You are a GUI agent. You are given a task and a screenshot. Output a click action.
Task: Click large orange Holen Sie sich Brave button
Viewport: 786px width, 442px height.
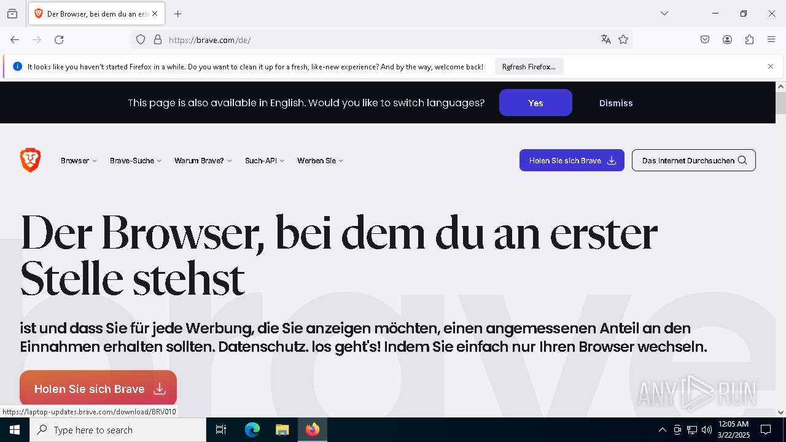[x=98, y=389]
